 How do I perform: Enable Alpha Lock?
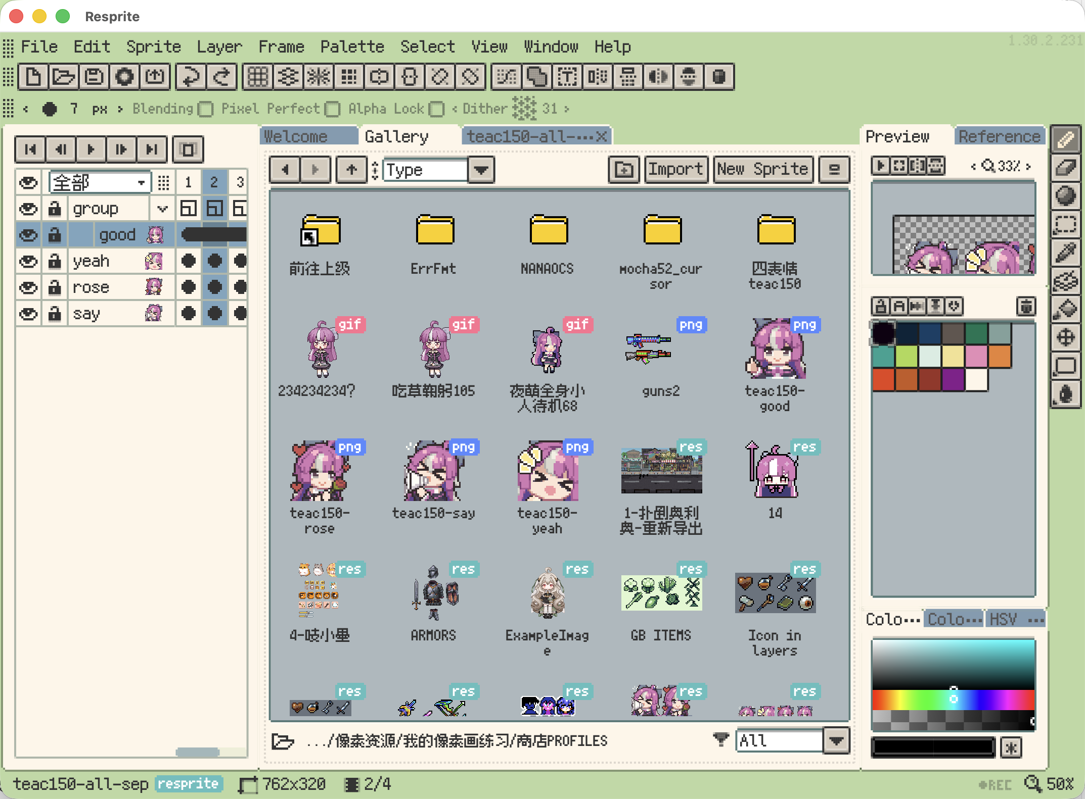436,109
